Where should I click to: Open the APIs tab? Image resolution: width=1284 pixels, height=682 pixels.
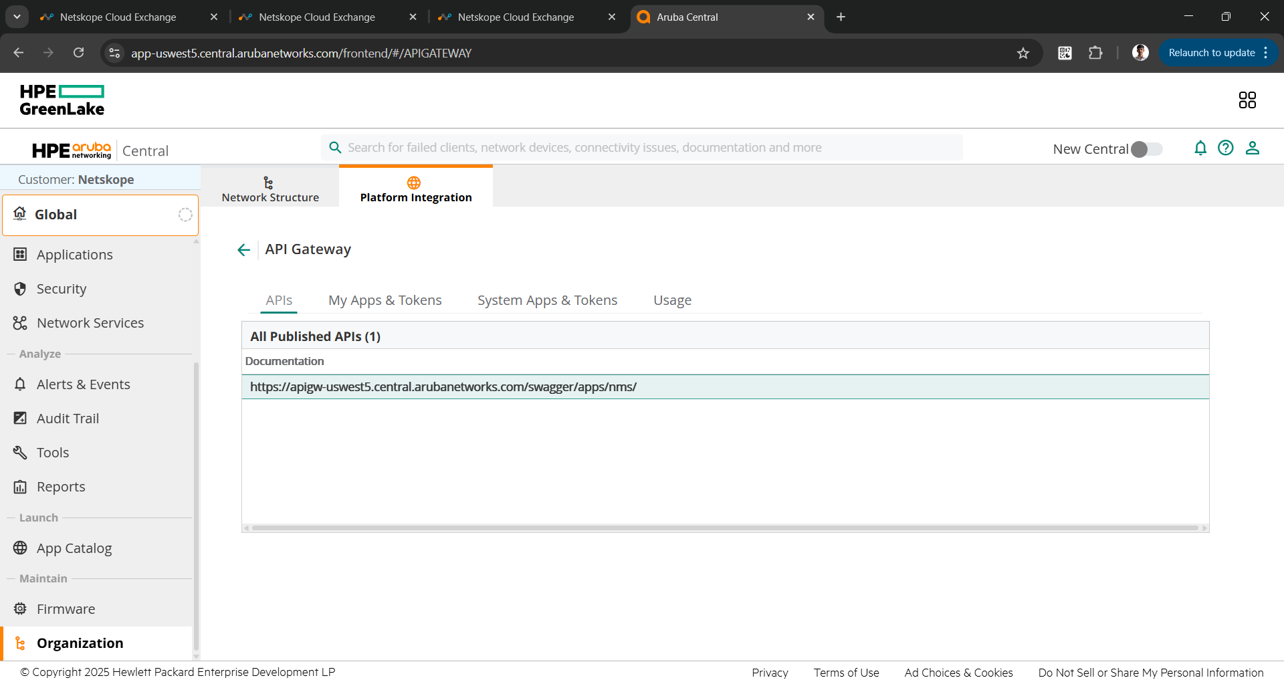[279, 300]
